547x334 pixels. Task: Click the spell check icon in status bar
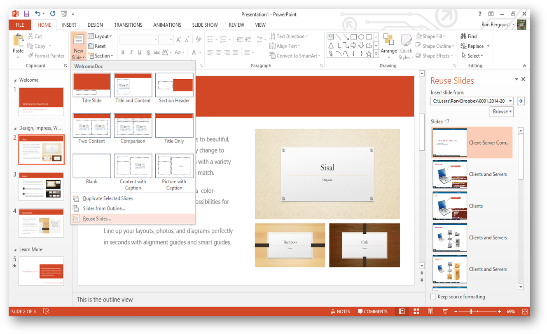click(46, 311)
